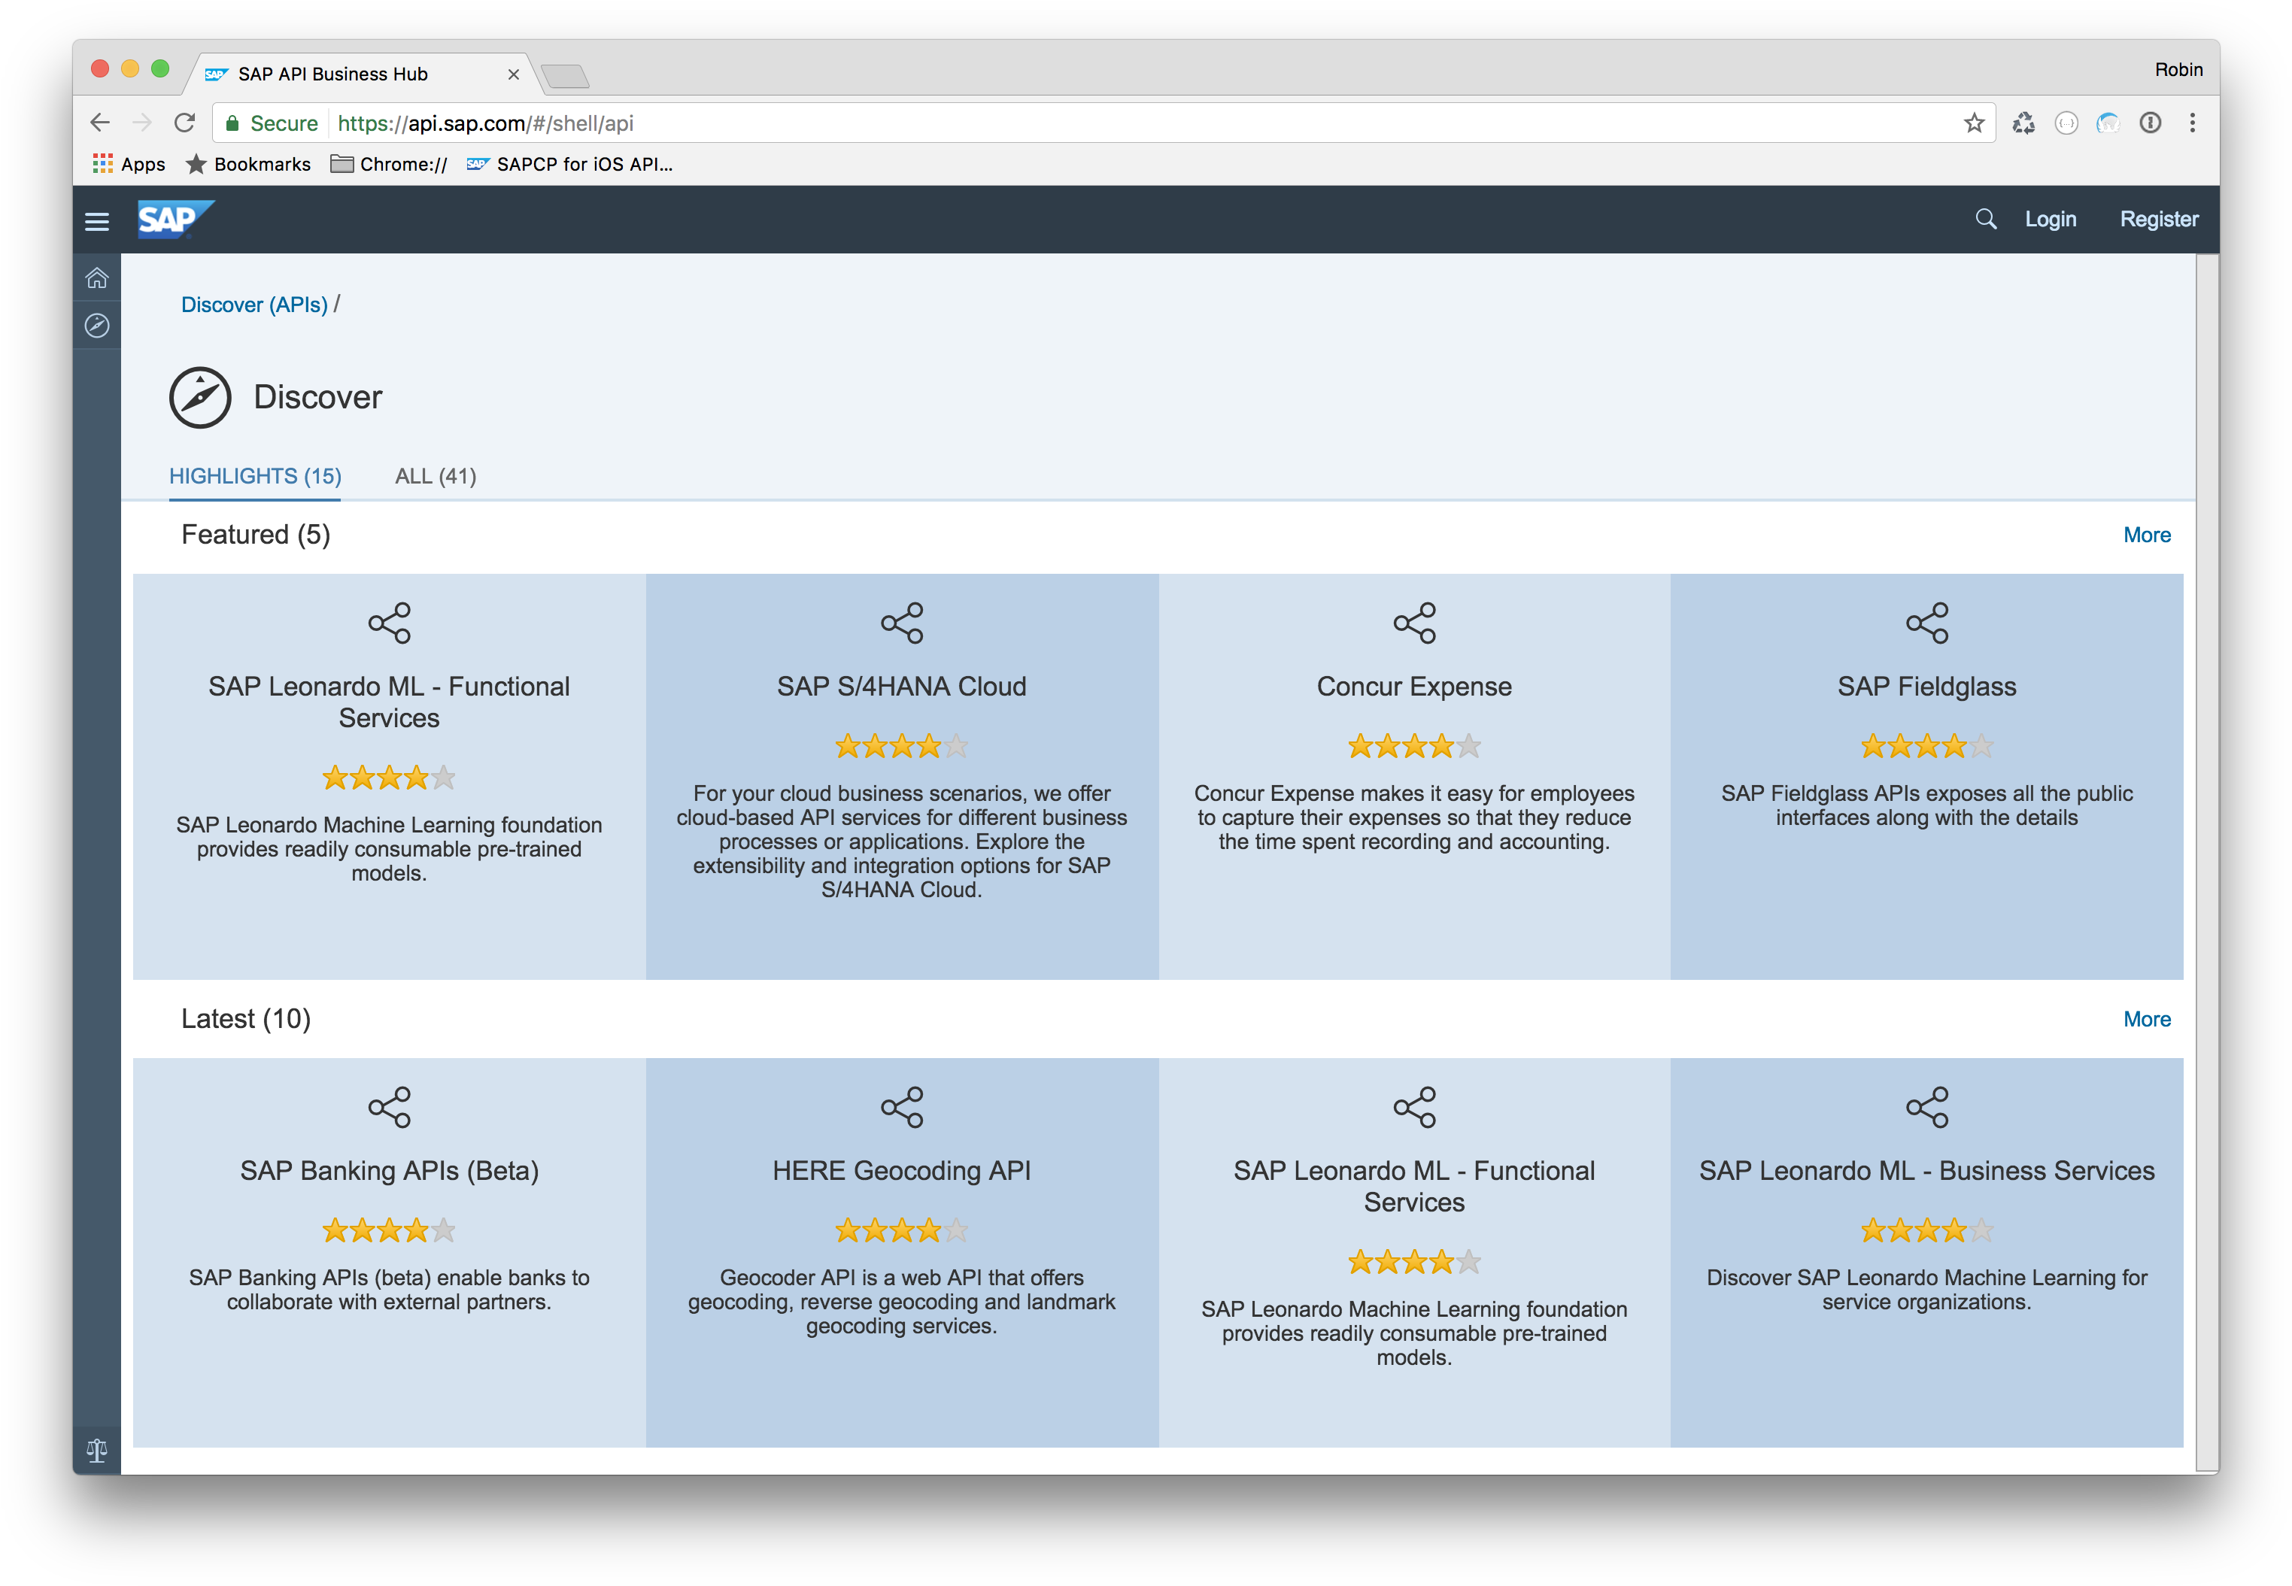
Task: Open the hamburger menu next to SAP logo
Action: coord(96,220)
